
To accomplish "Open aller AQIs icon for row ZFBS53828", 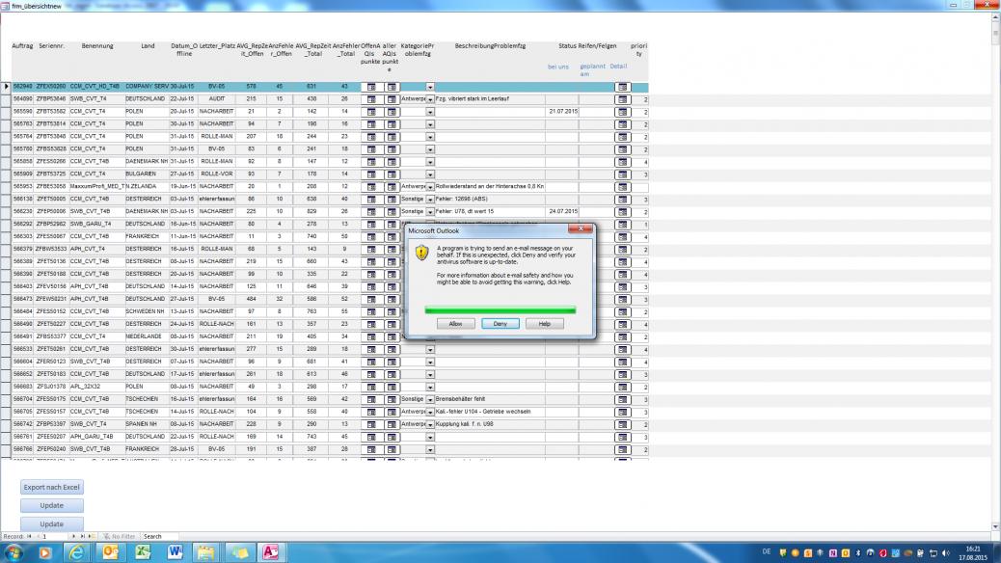I will (392, 149).
